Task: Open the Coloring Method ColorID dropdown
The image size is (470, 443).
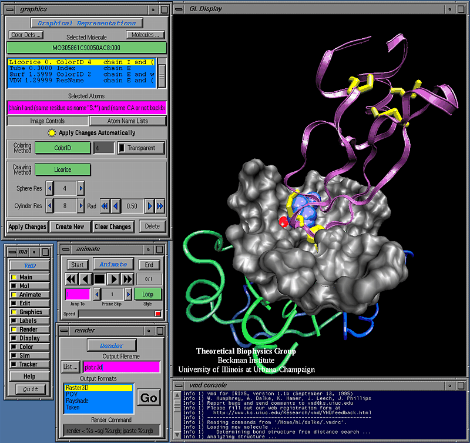Action: tap(62, 148)
